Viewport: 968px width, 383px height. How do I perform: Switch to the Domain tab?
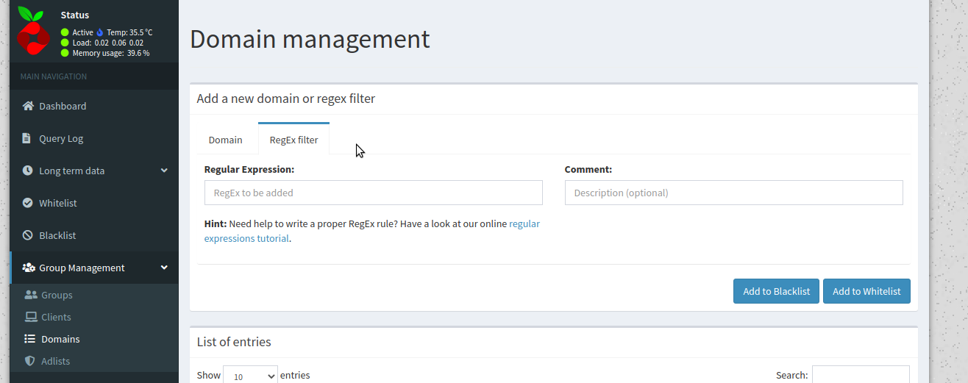coord(225,140)
